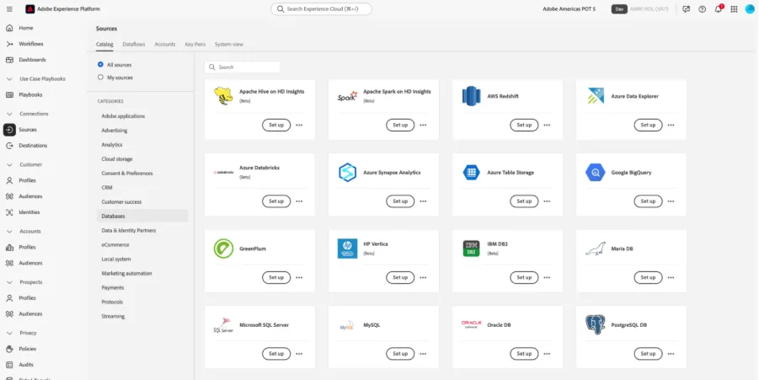
Task: Set up Azure Data Explorer source
Action: (648, 125)
